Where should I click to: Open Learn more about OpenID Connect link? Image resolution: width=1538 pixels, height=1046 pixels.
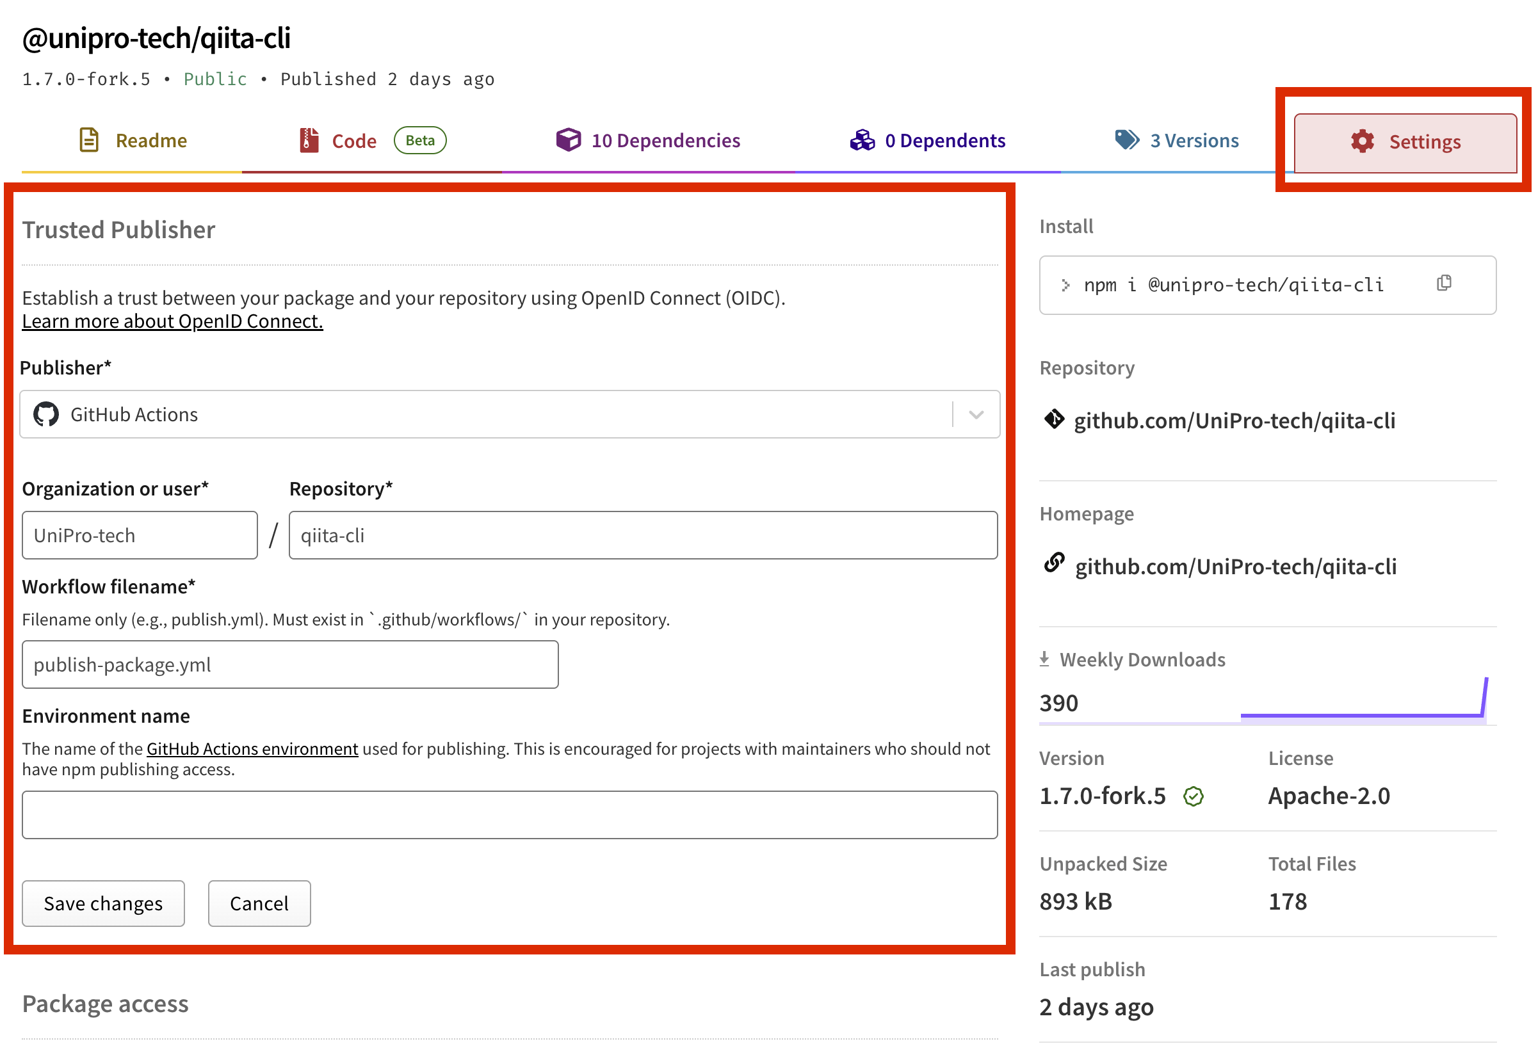click(172, 321)
